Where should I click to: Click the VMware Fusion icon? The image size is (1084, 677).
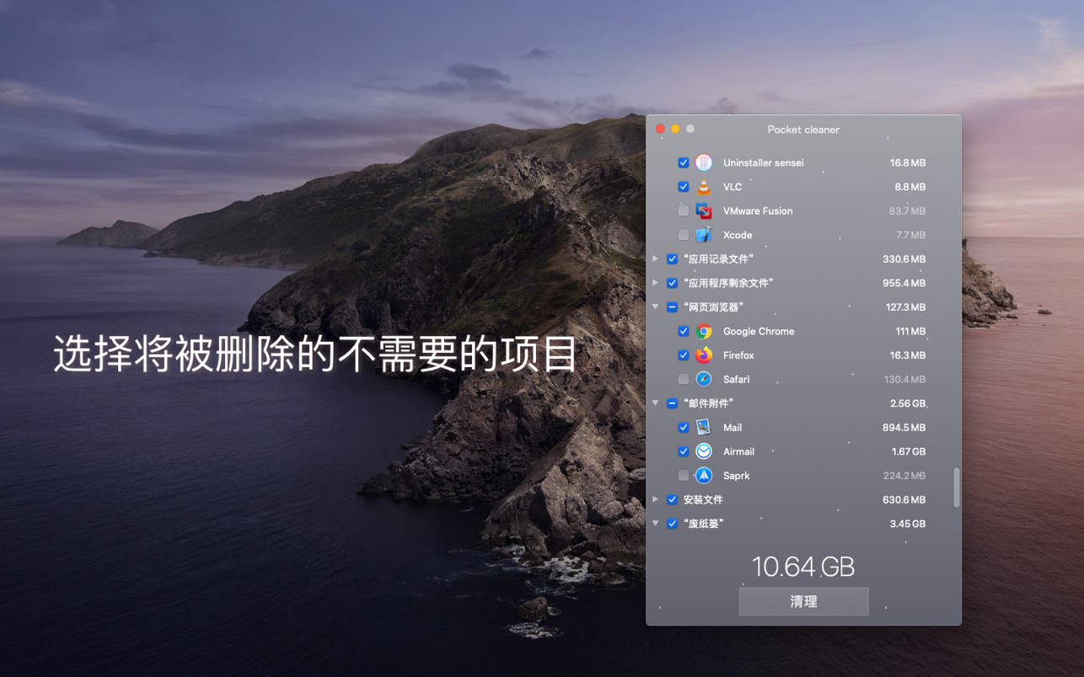[704, 211]
